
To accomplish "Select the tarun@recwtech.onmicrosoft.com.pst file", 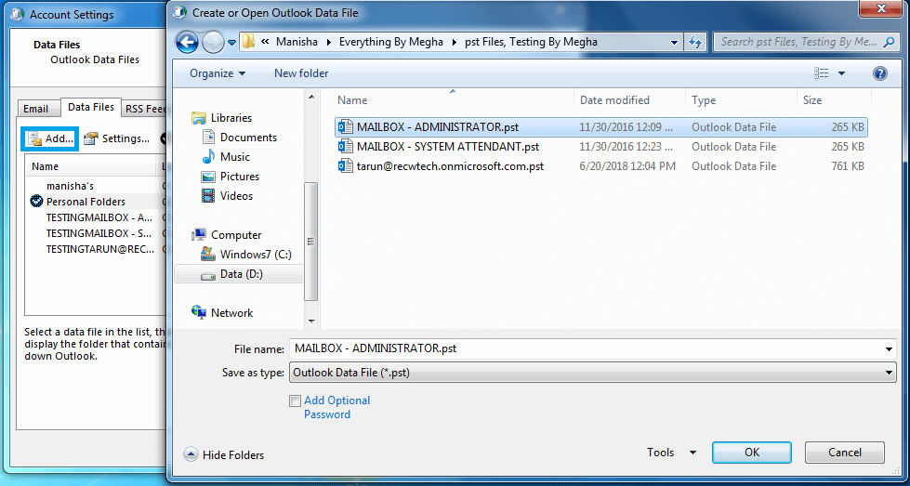I will tap(601, 166).
